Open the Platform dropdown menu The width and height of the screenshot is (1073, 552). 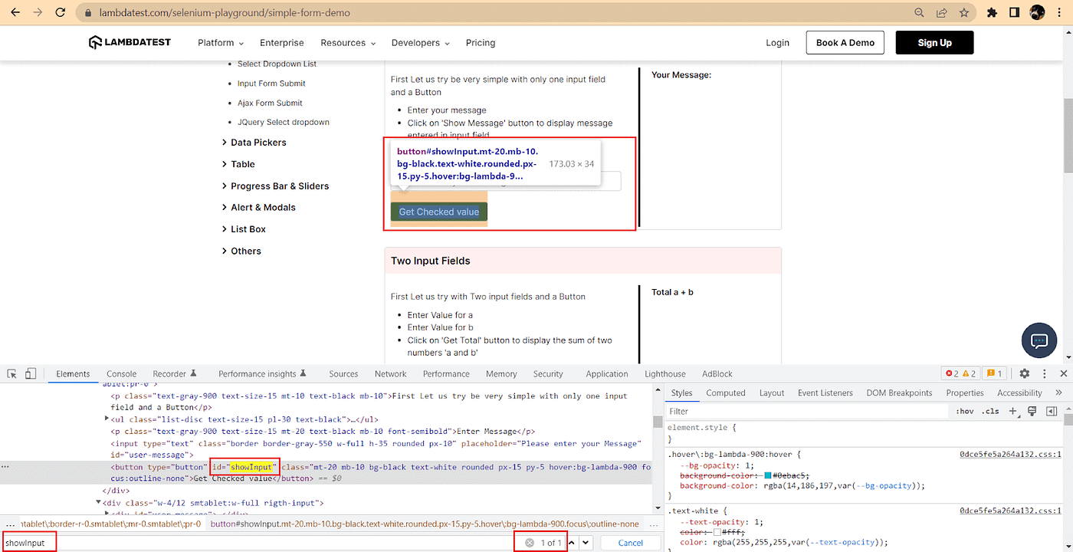point(221,43)
